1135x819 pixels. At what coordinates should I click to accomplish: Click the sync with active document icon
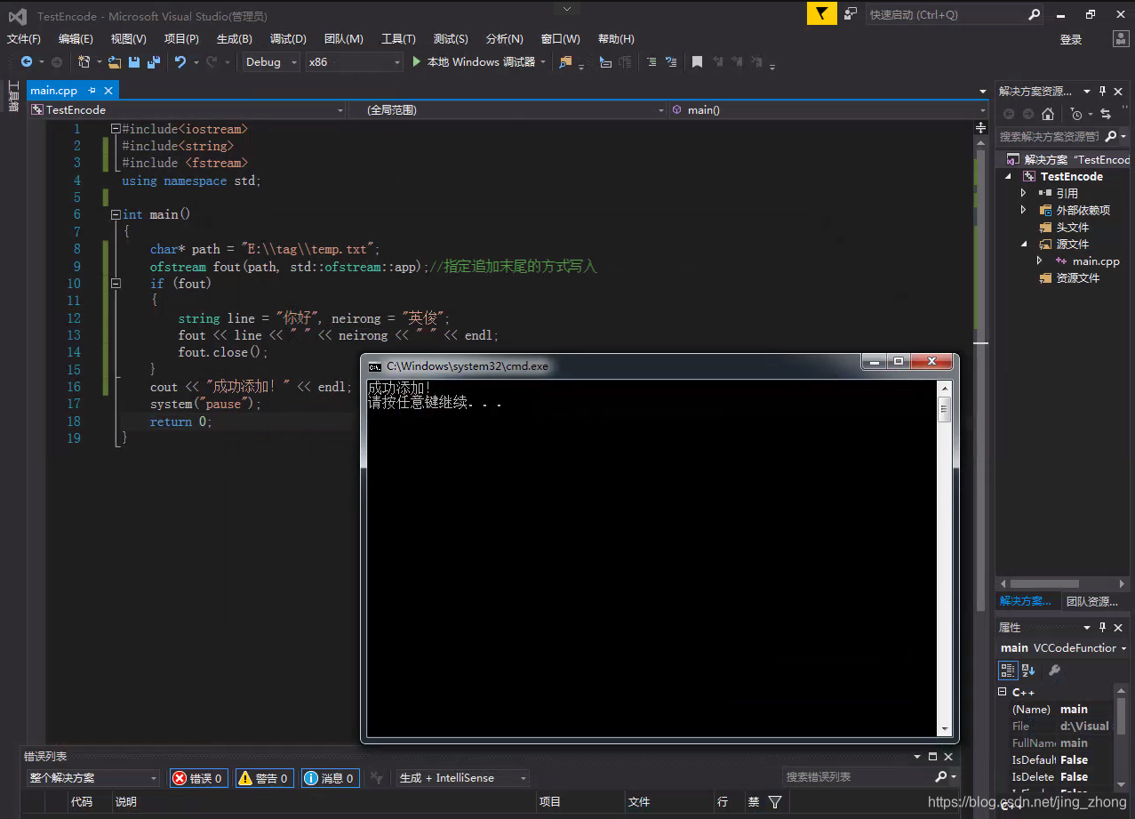click(1106, 114)
